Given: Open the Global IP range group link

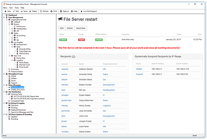Looking at the screenshot, I should click(139, 69).
